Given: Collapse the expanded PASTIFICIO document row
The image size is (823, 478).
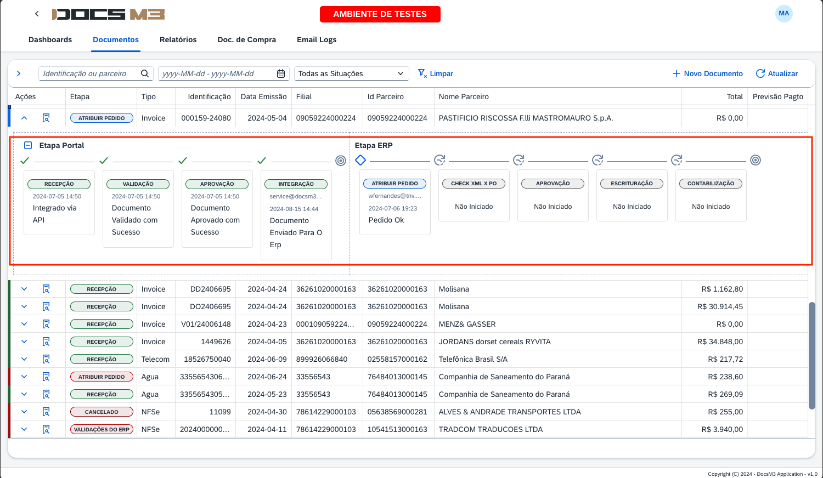Looking at the screenshot, I should click(x=24, y=117).
